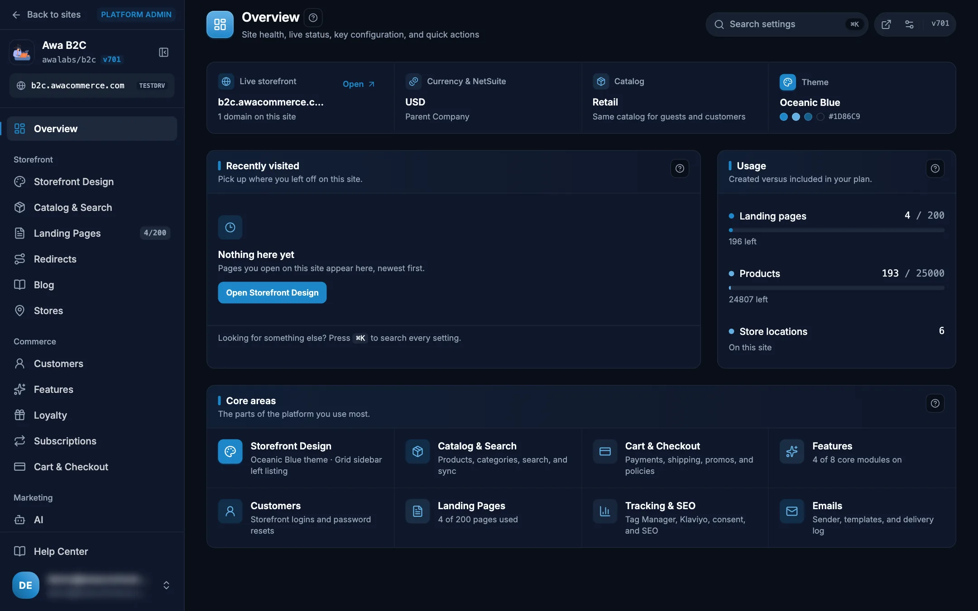Click the clock icon above Nothing here yet
Viewport: 978px width, 611px height.
tap(230, 227)
